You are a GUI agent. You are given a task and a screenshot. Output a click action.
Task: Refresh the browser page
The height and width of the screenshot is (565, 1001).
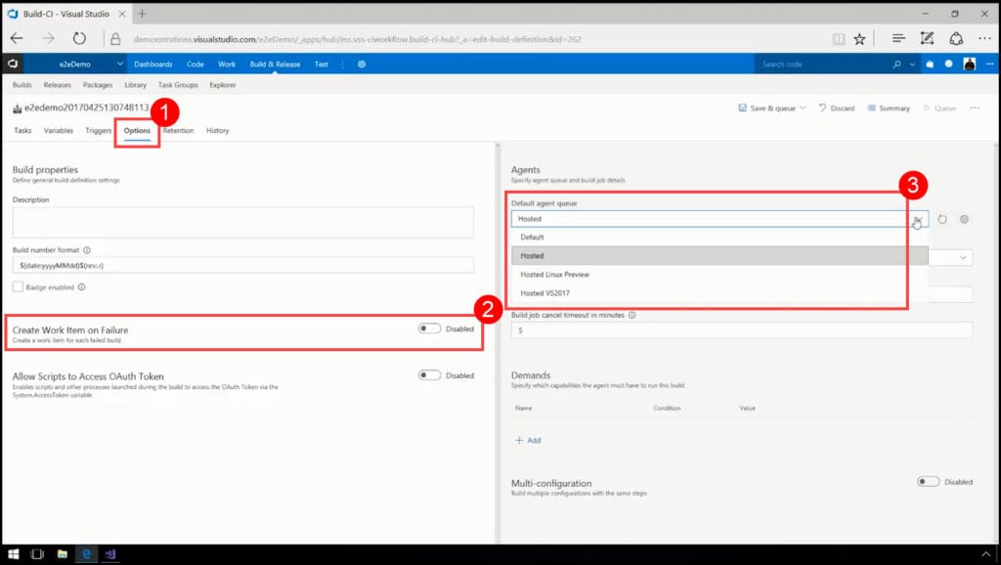coord(79,39)
